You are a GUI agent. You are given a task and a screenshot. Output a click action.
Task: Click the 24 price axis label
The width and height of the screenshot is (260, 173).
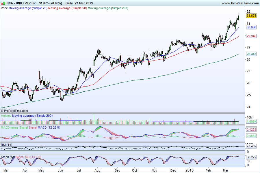point(248,107)
